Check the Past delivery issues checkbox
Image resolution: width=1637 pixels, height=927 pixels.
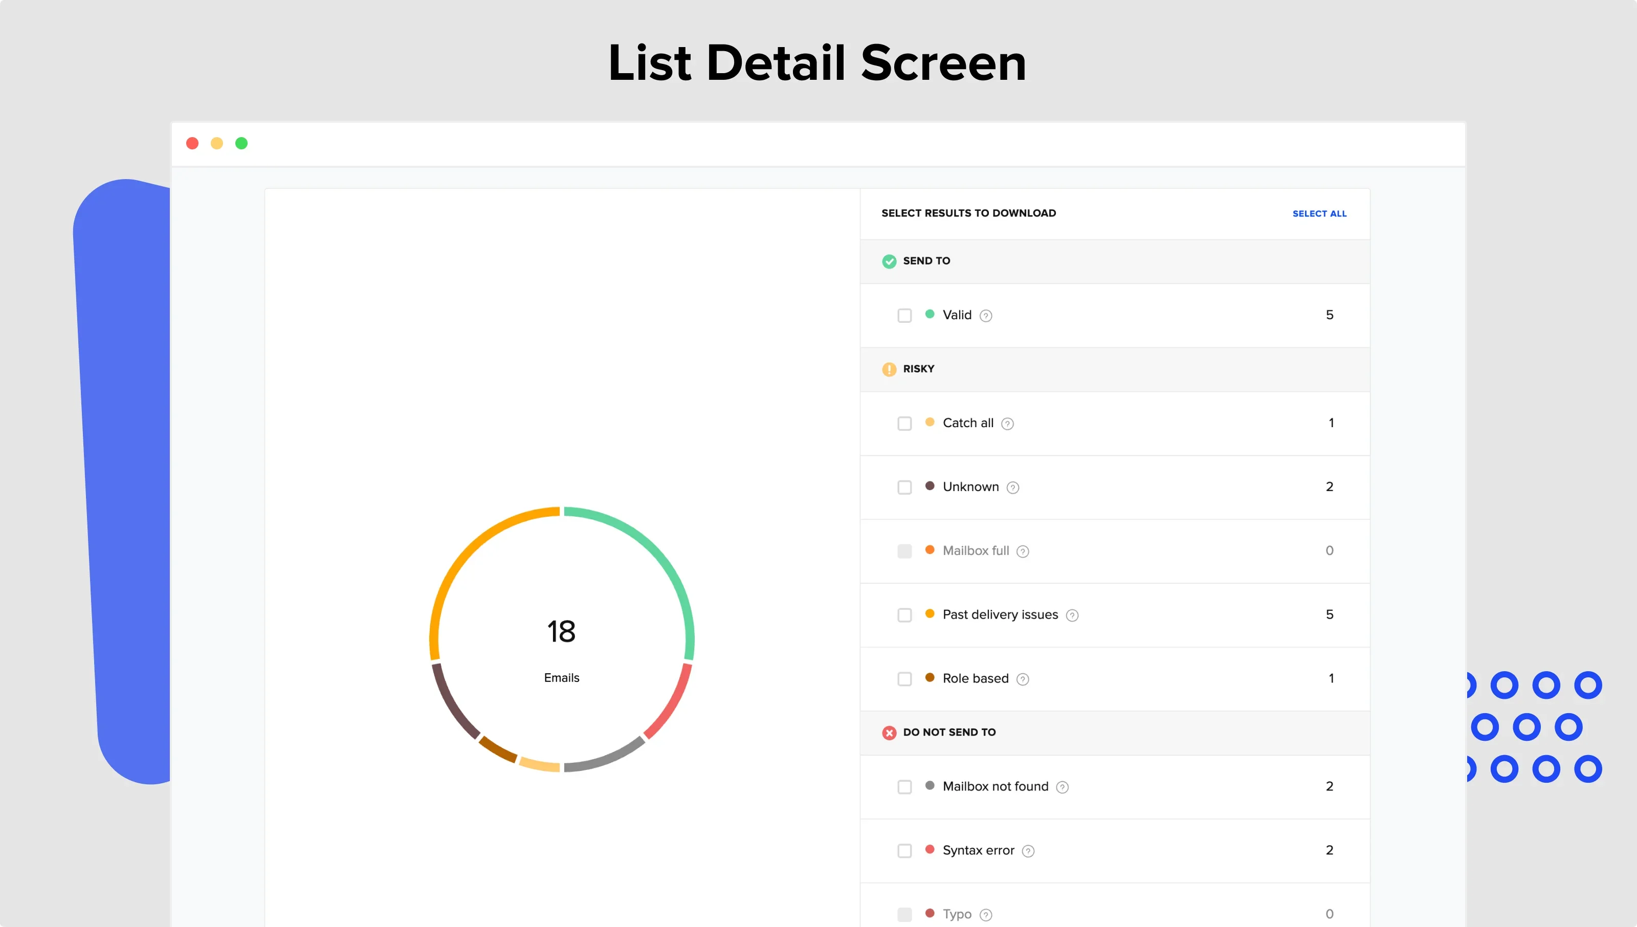tap(904, 615)
